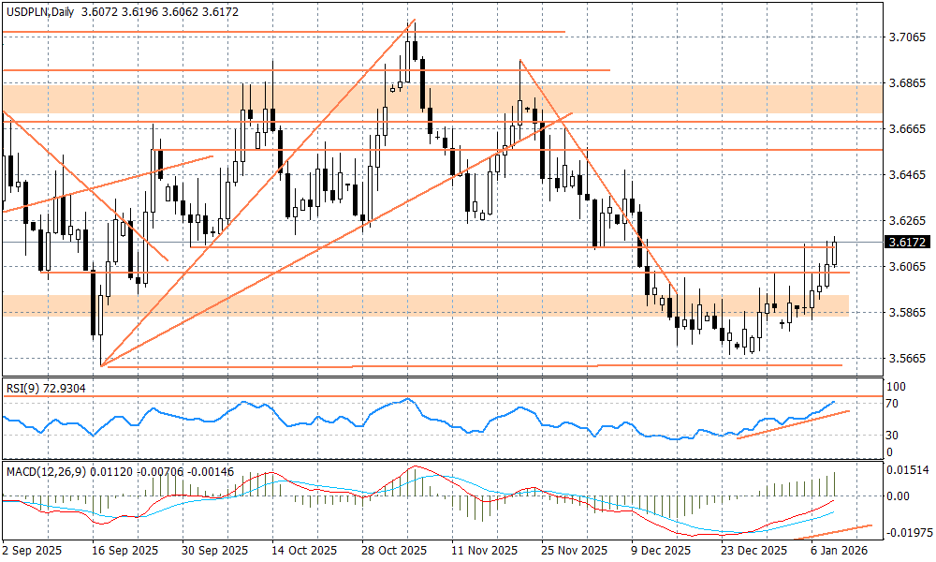Select the lower orange shaded support zone
This screenshot has width=936, height=562.
coord(423,305)
